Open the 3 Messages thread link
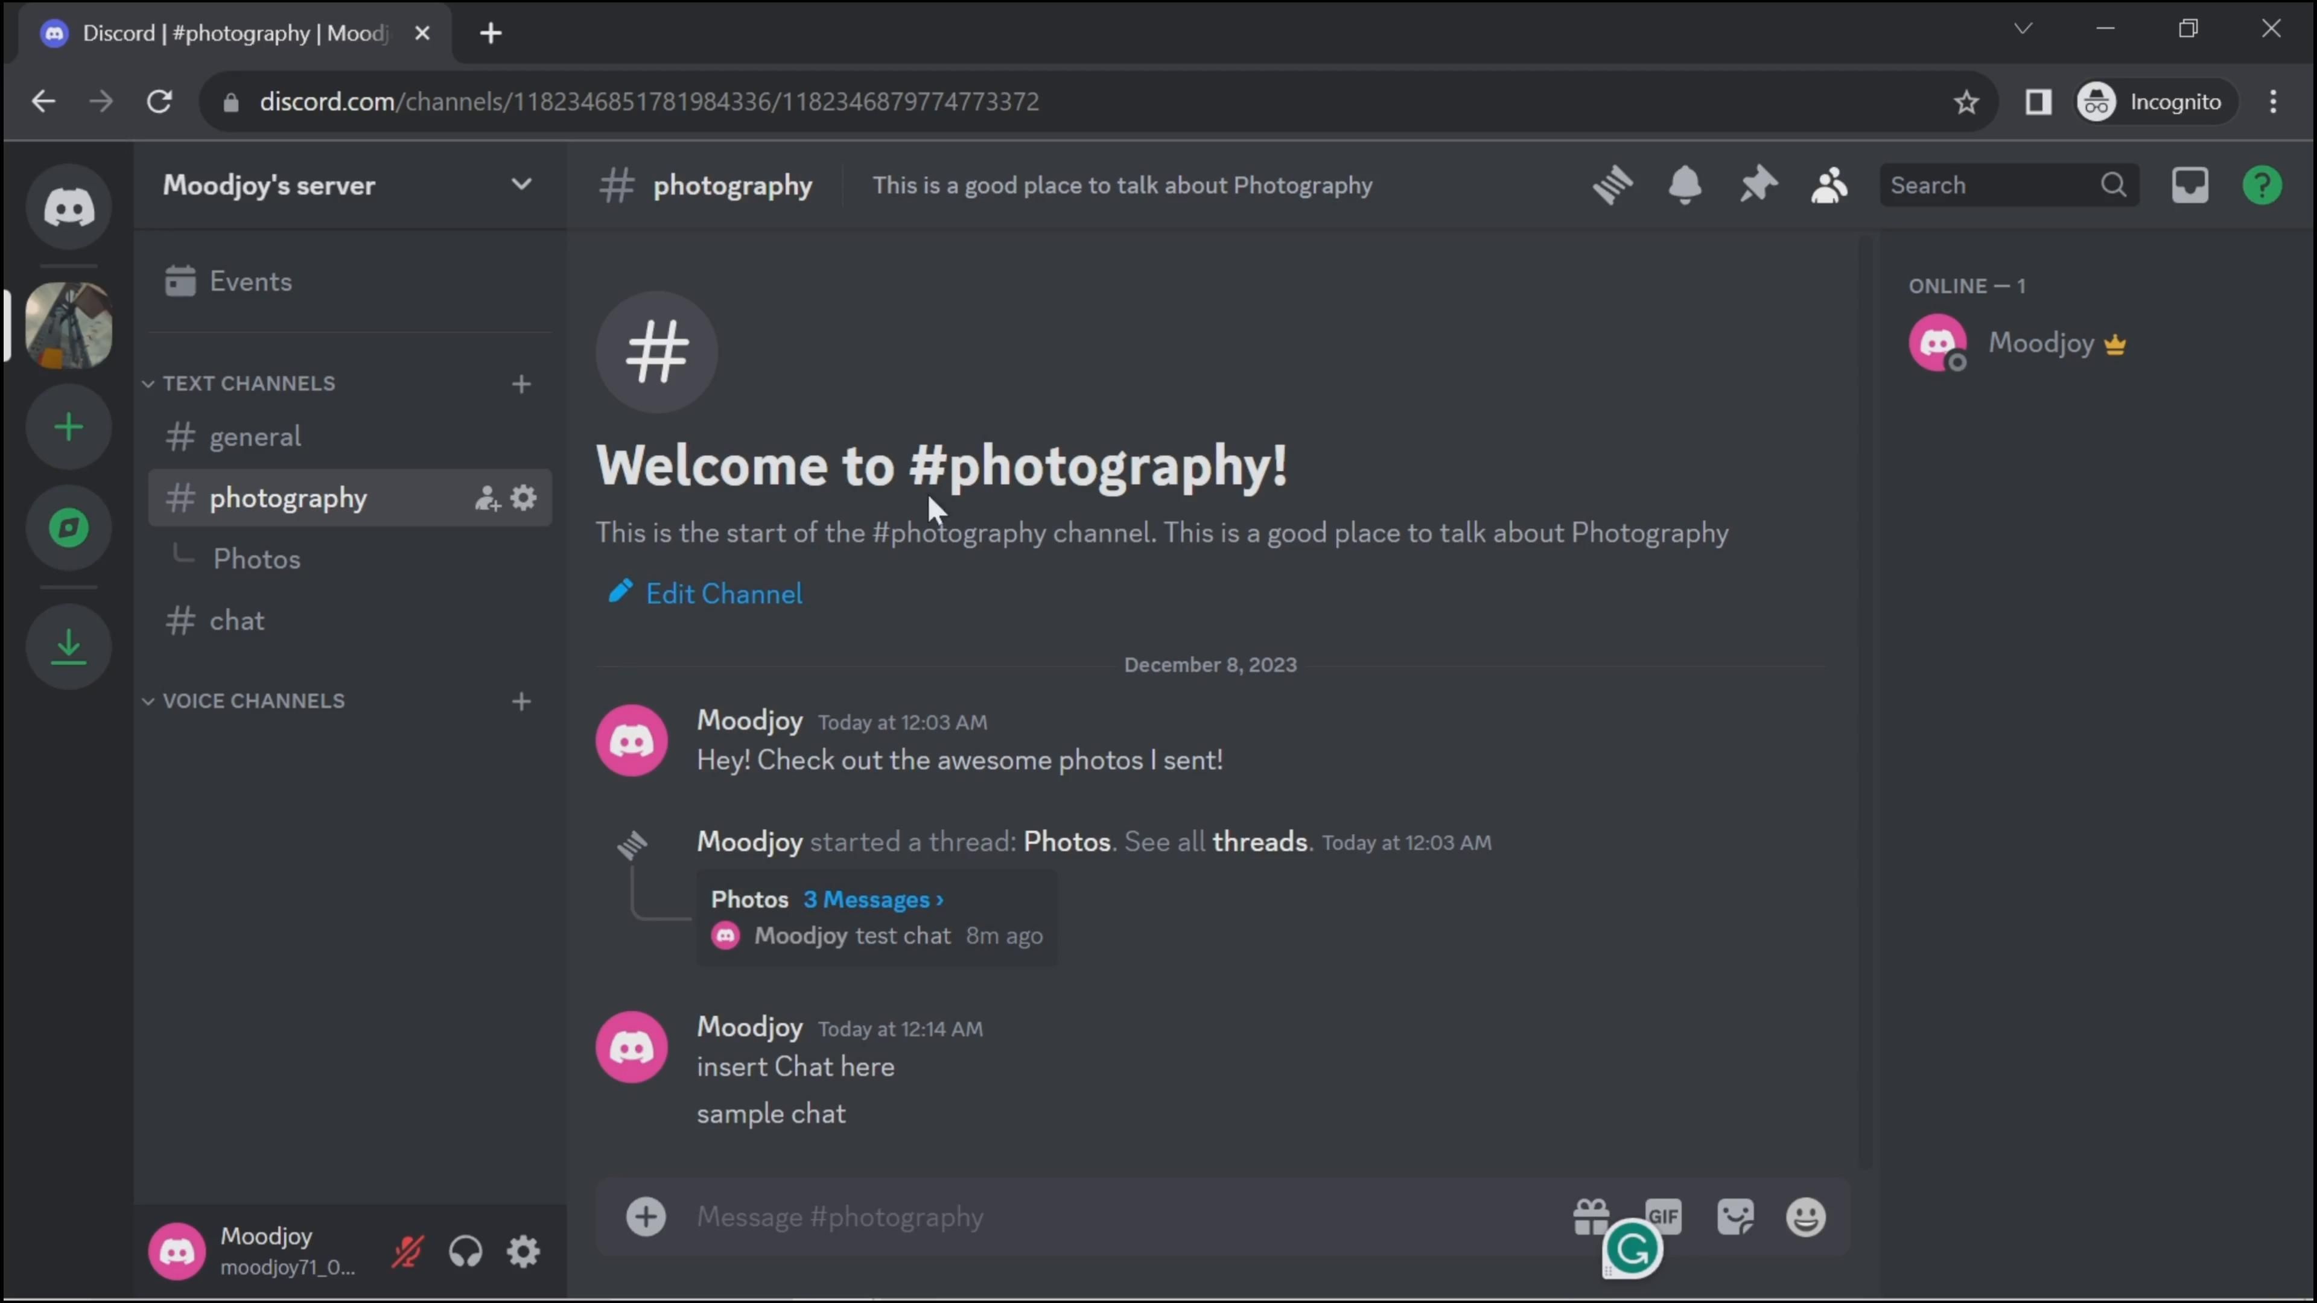 [872, 899]
